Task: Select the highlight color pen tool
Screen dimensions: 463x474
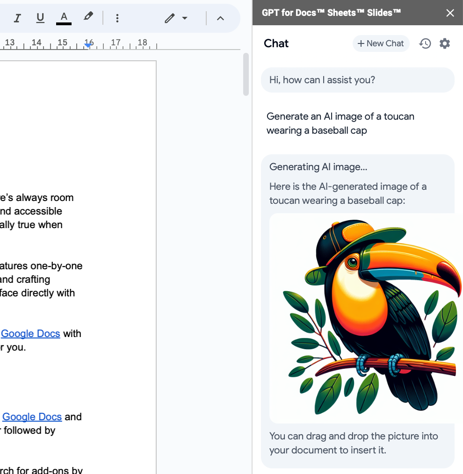Action: [x=88, y=17]
